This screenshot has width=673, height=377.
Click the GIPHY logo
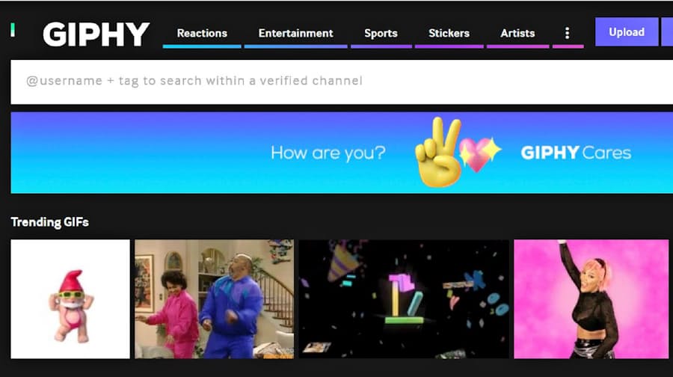coord(96,34)
